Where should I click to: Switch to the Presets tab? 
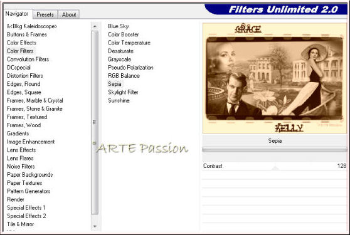point(45,14)
